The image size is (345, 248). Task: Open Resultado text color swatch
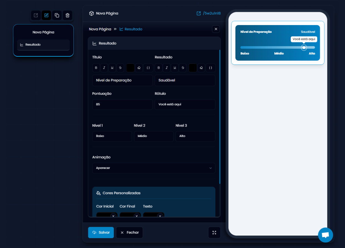click(193, 68)
